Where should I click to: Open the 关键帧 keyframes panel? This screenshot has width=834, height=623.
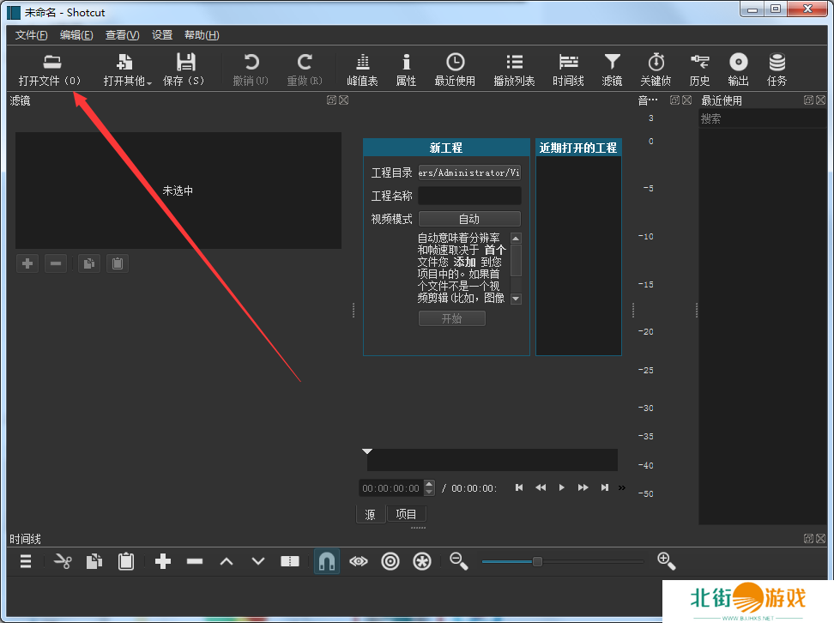656,70
